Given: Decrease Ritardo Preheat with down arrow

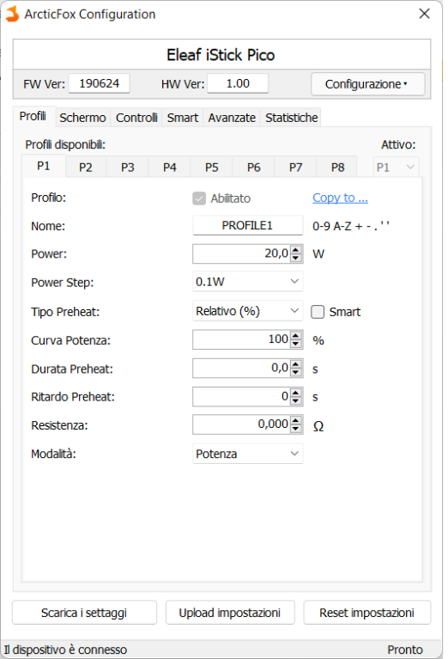Looking at the screenshot, I should 296,401.
